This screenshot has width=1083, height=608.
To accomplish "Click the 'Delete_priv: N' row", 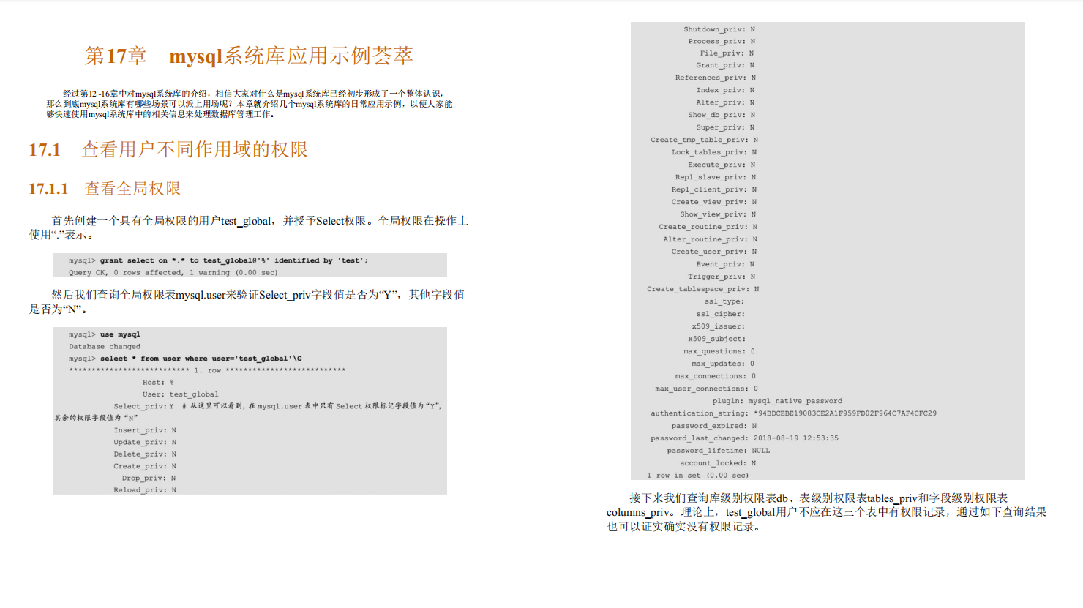I will 145,454.
